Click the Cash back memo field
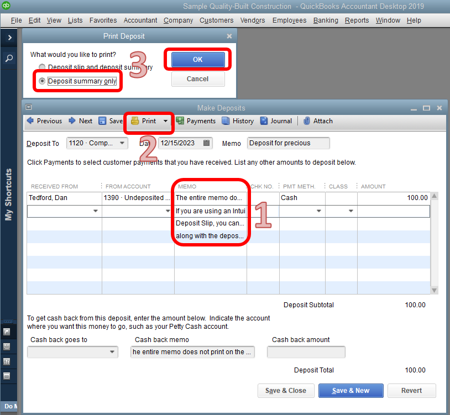Viewport: 450px width, 415px height. coord(192,352)
